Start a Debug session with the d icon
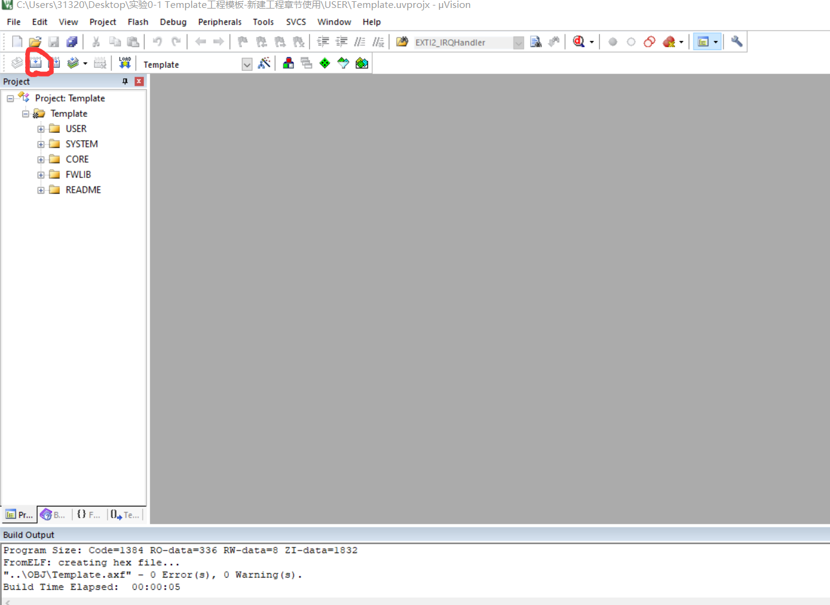Viewport: 830px width, 605px height. pos(578,42)
